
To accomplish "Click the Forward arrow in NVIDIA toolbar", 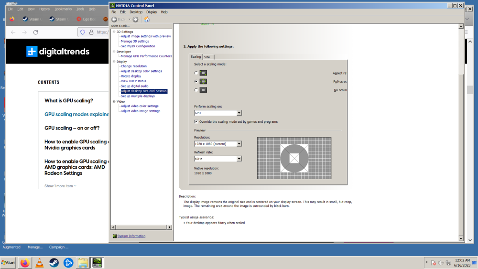I will tap(135, 20).
